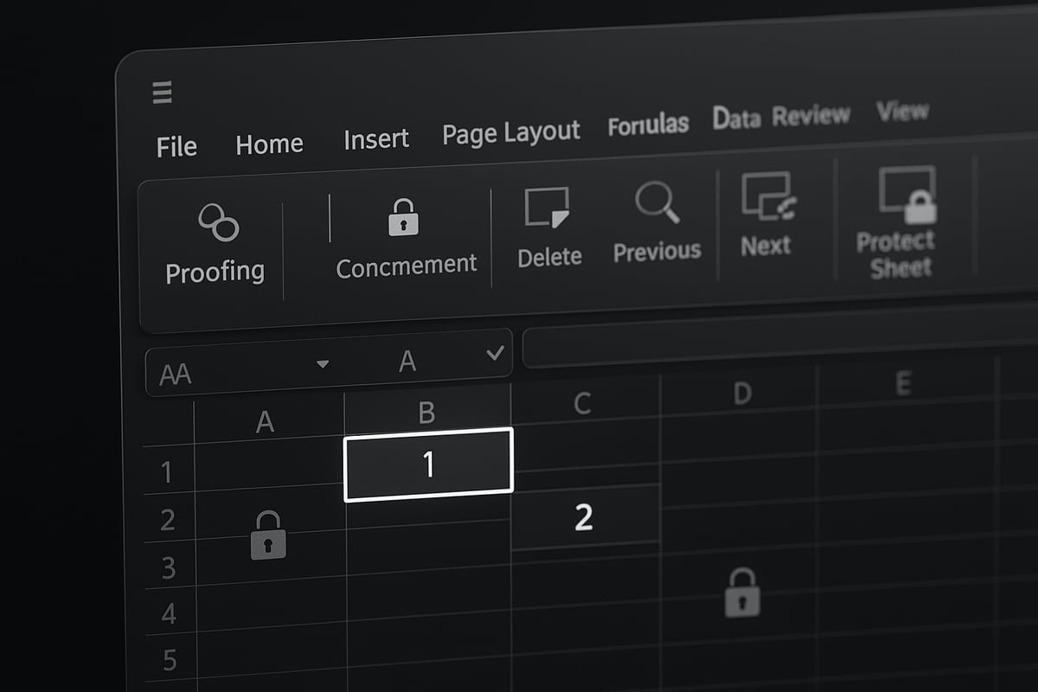Switch to the Review tab
The width and height of the screenshot is (1038, 692).
coord(811,113)
